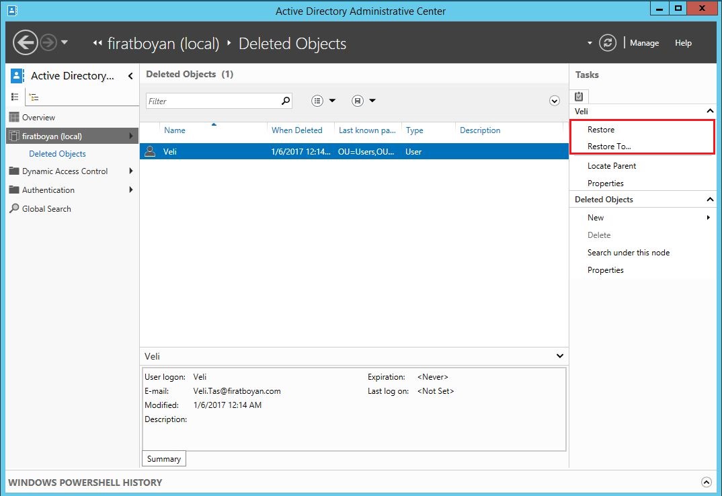Open header dropdown arrow beside refresh

(x=590, y=43)
